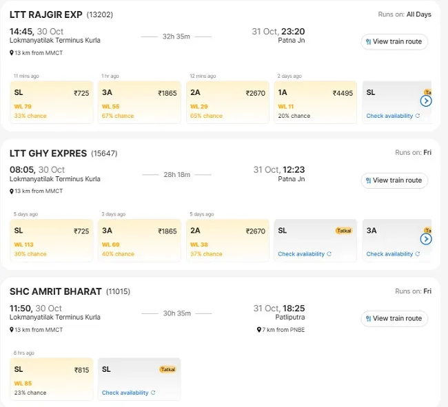Select SL ₹815 WL 85 fare card
Screen dimensions: 448x407
point(52,379)
